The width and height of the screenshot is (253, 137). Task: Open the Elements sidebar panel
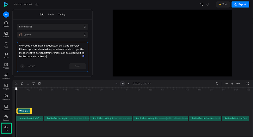(6, 97)
